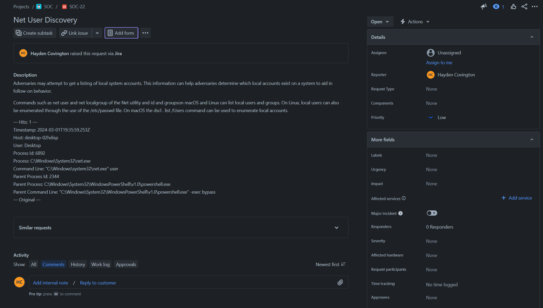Click the Affected services info icon

pos(404,198)
